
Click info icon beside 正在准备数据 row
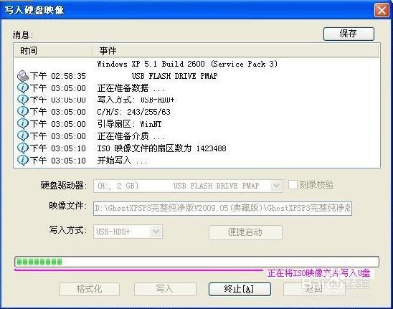click(x=23, y=88)
